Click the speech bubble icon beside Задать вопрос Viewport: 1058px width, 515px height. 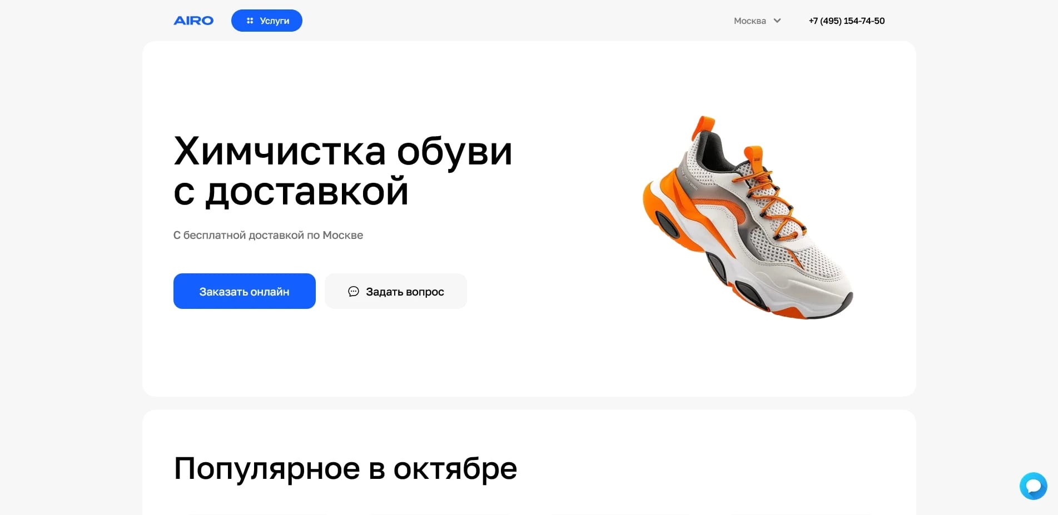(354, 291)
